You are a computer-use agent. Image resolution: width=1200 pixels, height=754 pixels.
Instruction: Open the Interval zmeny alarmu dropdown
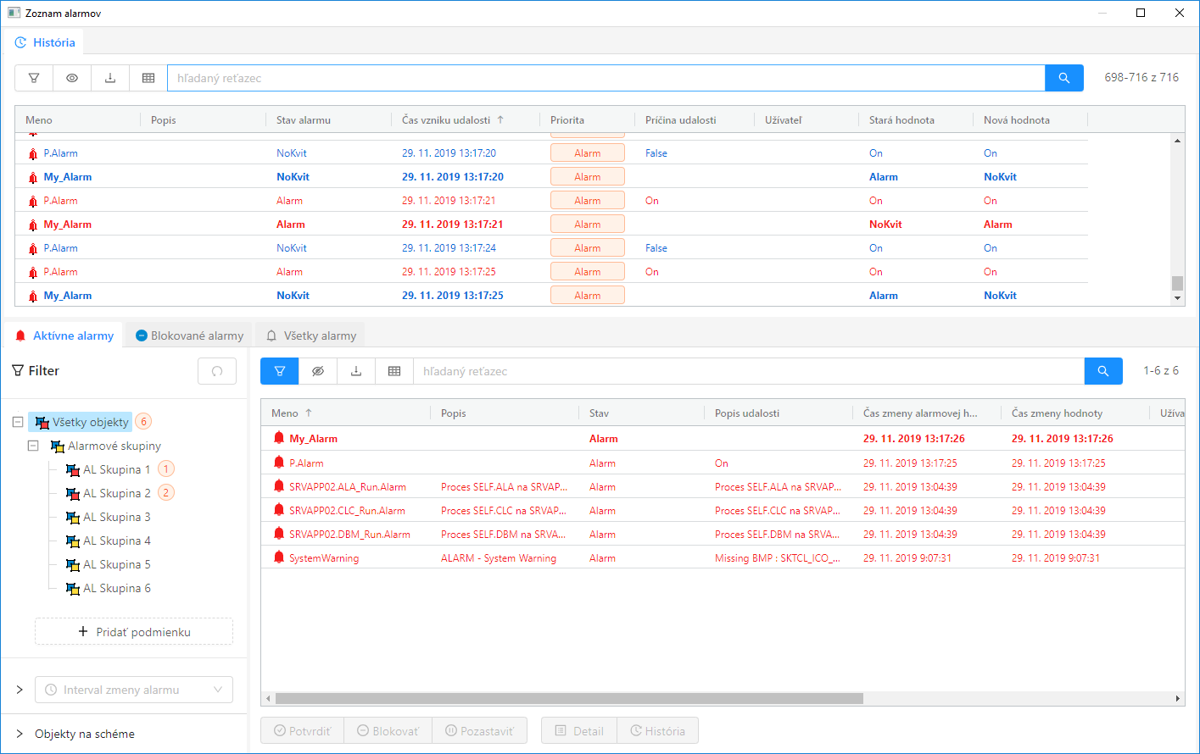point(134,690)
